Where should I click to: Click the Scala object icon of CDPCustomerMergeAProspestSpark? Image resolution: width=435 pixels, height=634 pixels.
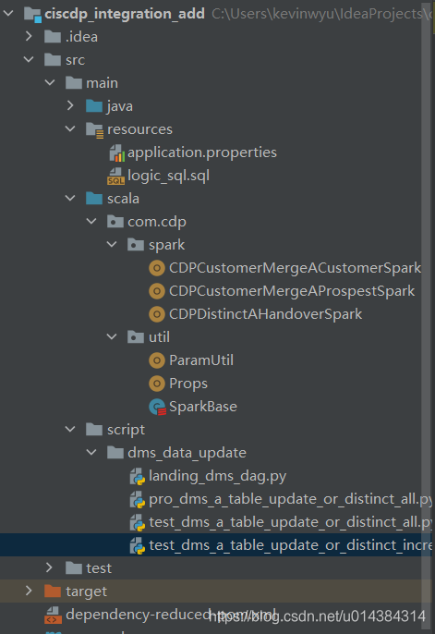[157, 291]
